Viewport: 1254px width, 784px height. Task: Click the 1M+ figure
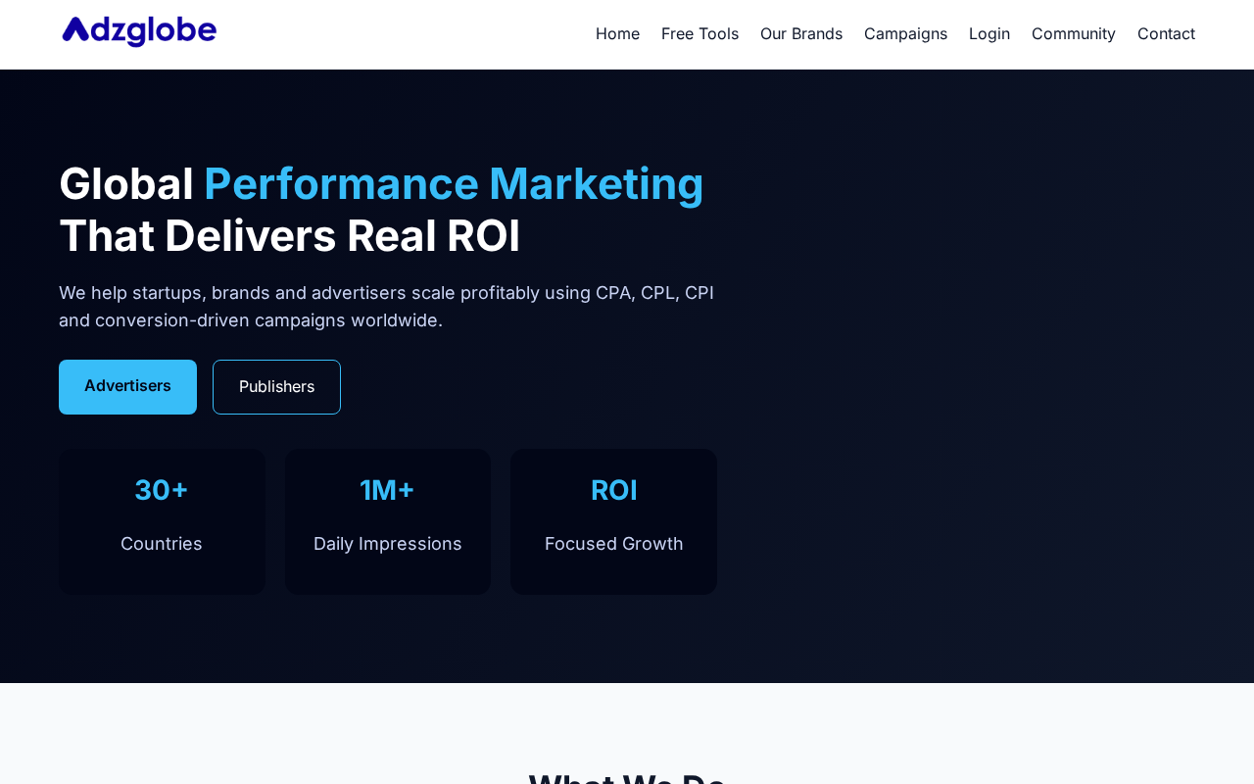tap(388, 490)
